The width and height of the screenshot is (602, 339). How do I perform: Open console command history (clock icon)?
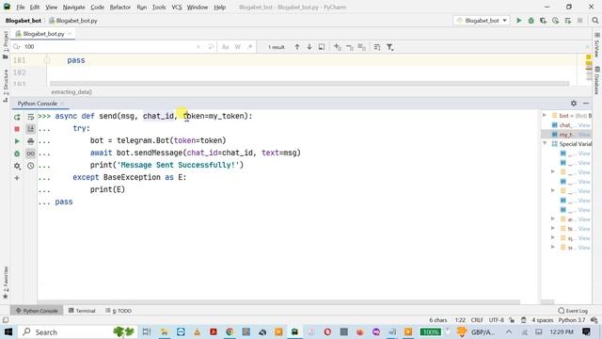point(31,166)
